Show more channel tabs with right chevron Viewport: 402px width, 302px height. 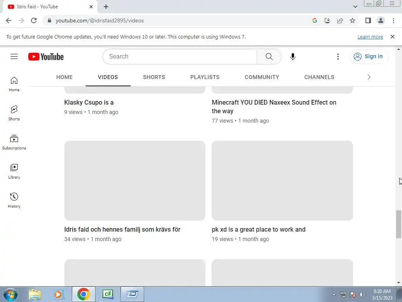click(369, 77)
